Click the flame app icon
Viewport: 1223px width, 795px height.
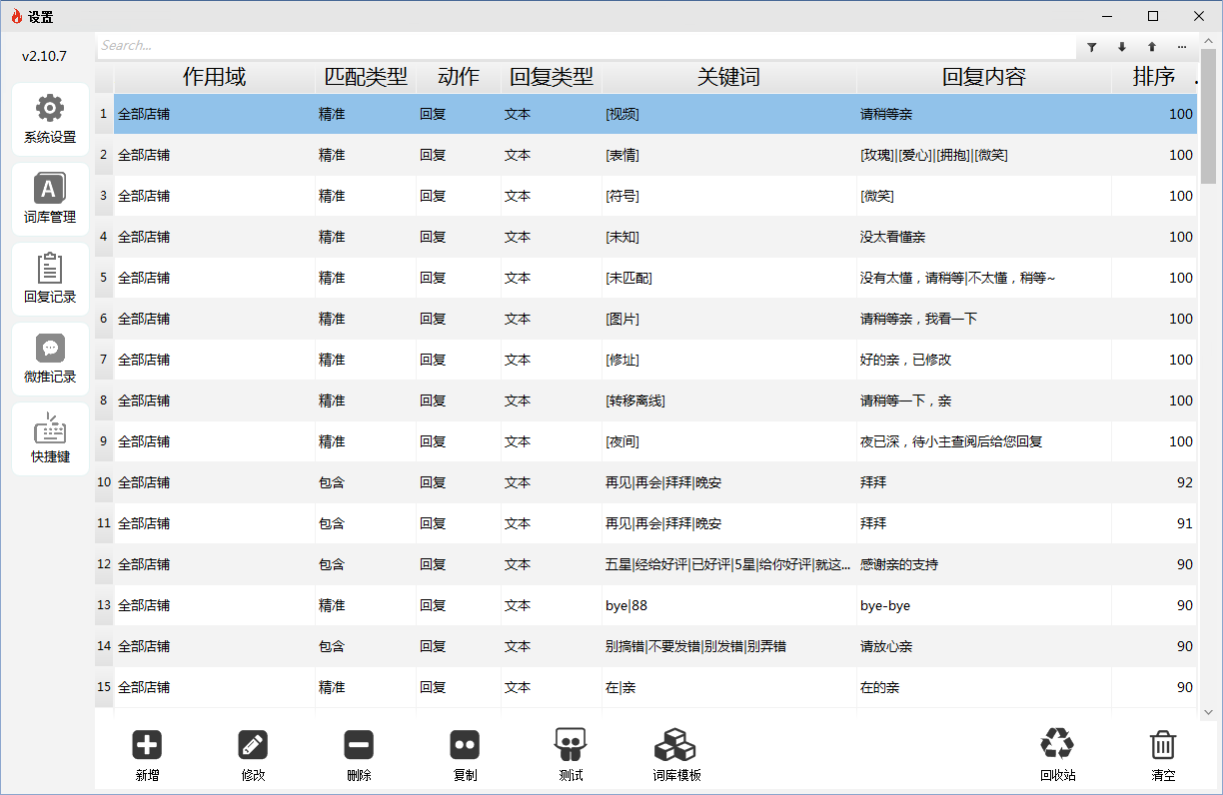[x=16, y=16]
